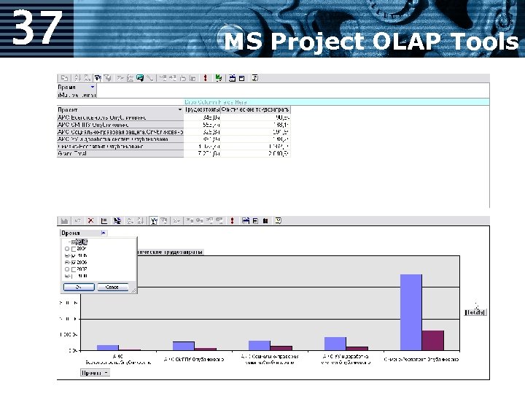Viewport: 525px width, 394px height.
Task: Expand the 2006 node in the filter tree
Action: pos(67,263)
